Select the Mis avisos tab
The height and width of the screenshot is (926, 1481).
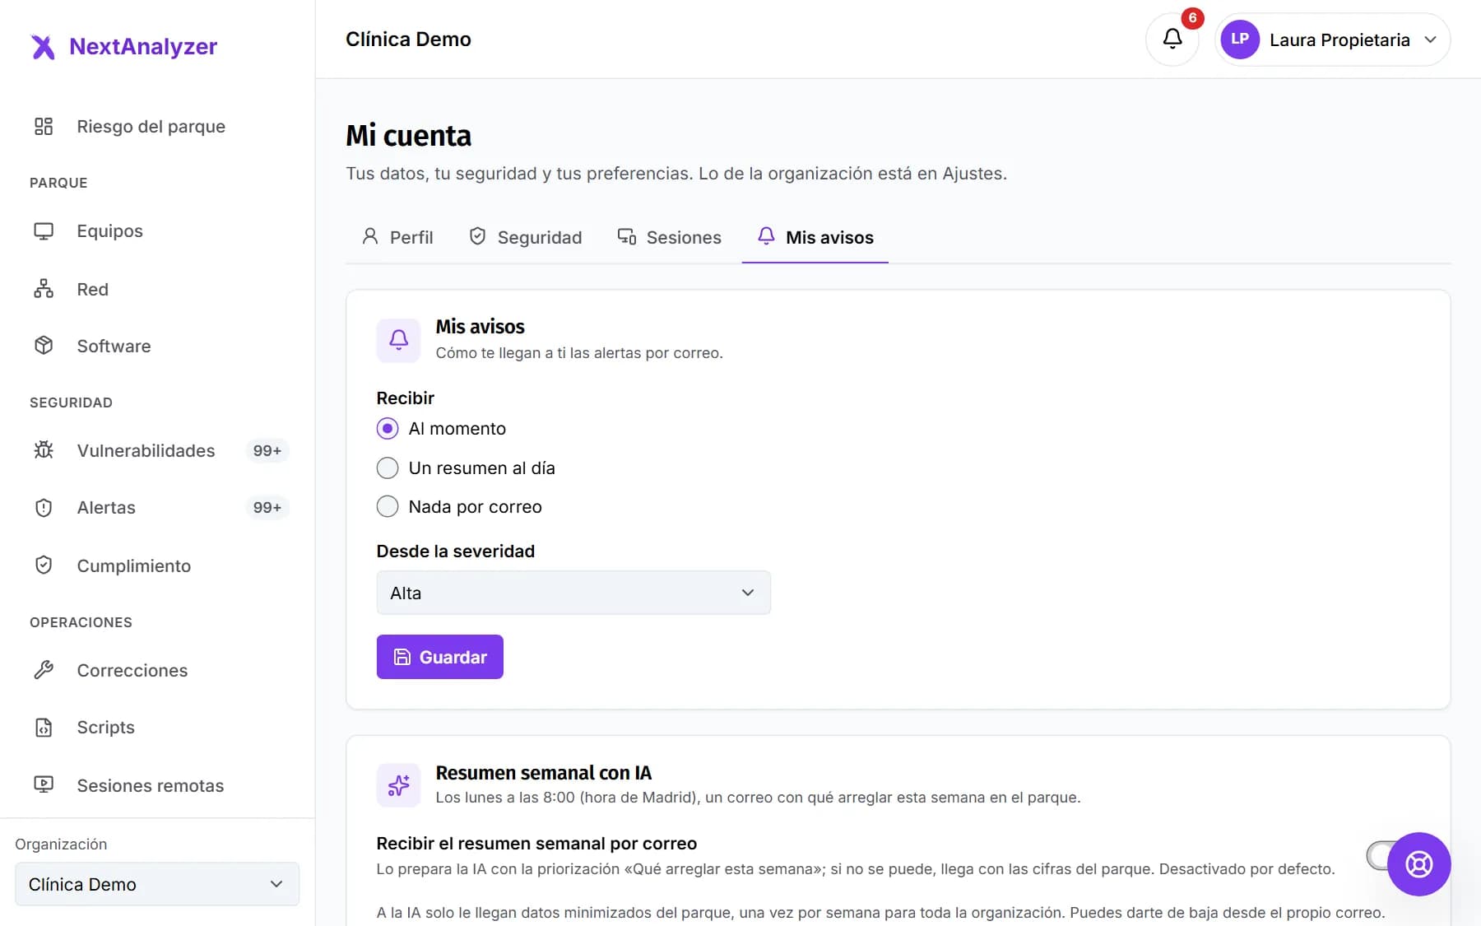click(x=815, y=237)
